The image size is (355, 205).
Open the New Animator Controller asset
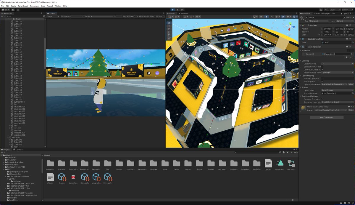click(291, 163)
